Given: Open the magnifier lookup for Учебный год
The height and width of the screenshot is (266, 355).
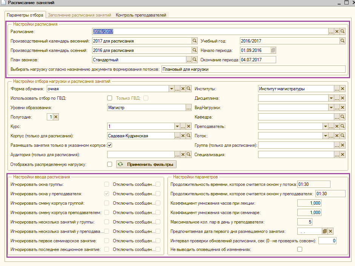Looking at the screenshot, I should coord(343,41).
